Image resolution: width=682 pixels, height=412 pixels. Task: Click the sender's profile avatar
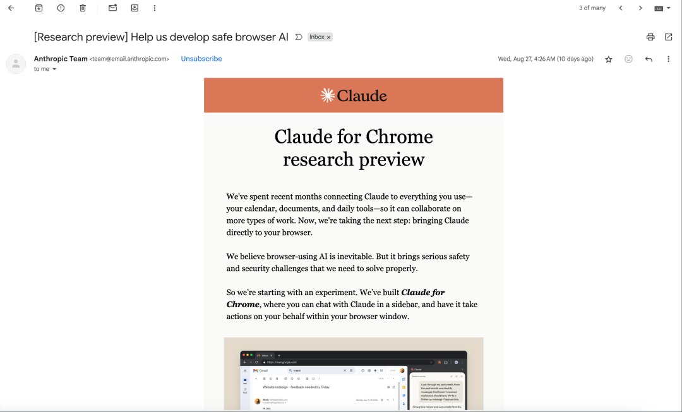16,64
